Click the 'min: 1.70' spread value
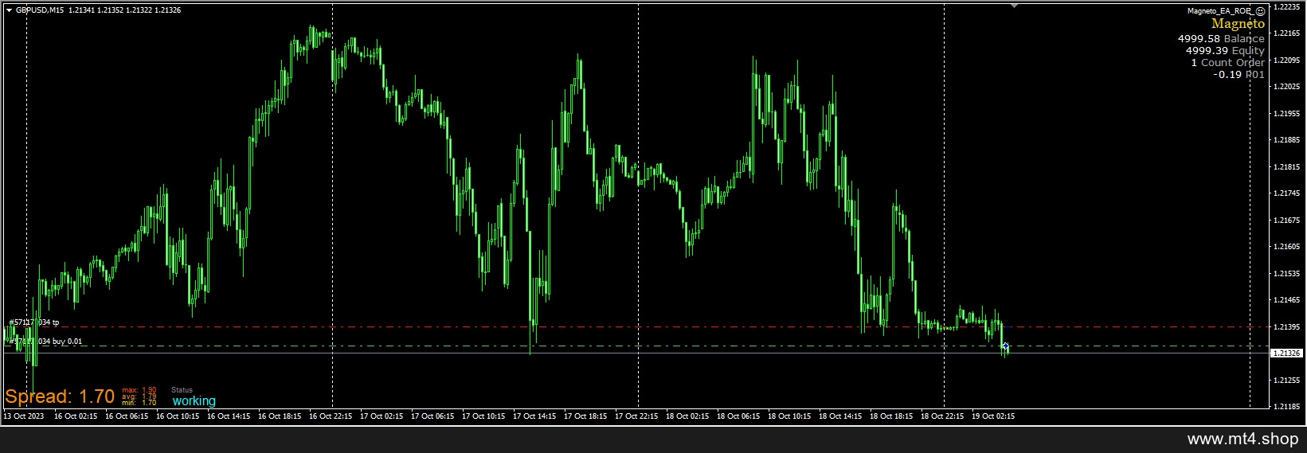 click(139, 403)
